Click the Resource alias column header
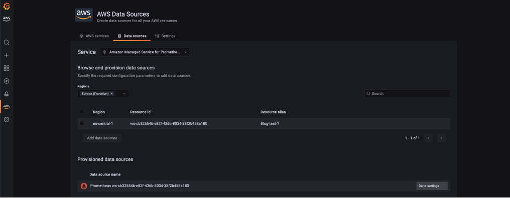The width and height of the screenshot is (510, 198). [x=273, y=112]
